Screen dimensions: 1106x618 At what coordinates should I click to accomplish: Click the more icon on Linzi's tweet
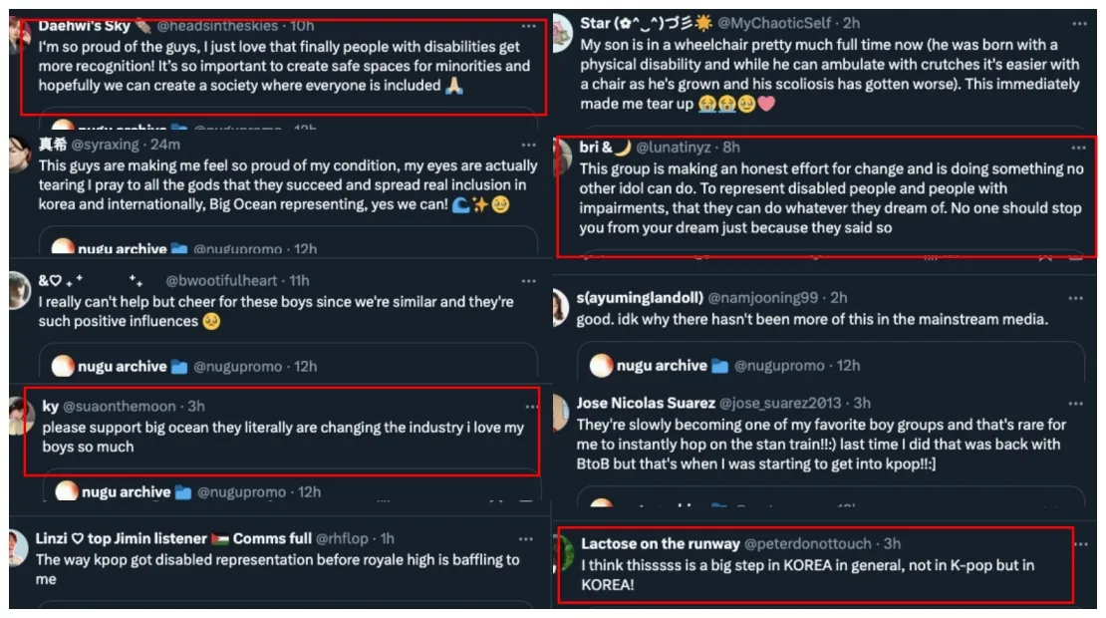pyautogui.click(x=527, y=539)
